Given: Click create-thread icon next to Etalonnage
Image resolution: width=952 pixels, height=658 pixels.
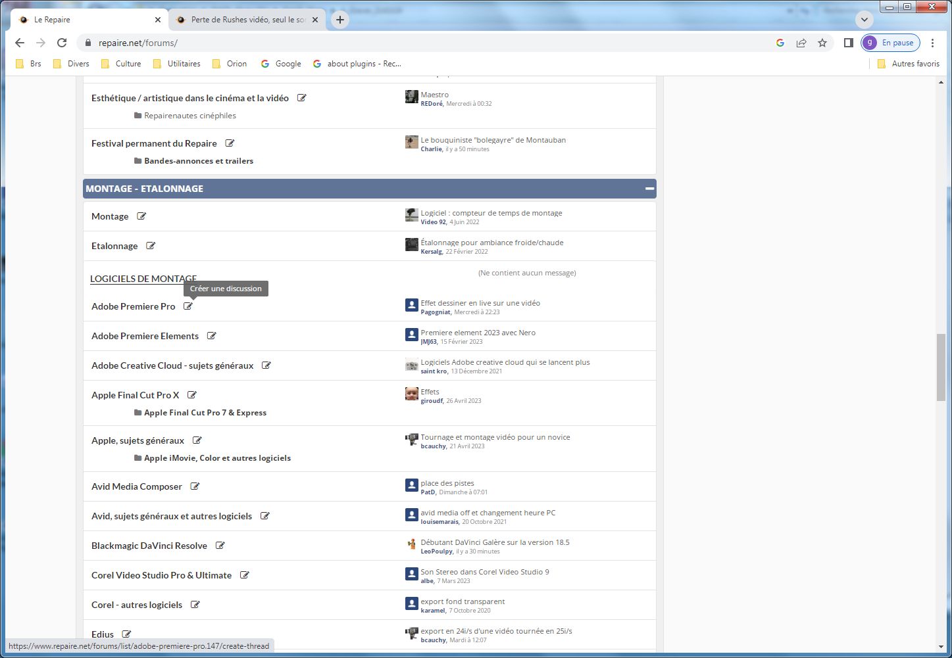Looking at the screenshot, I should (151, 246).
